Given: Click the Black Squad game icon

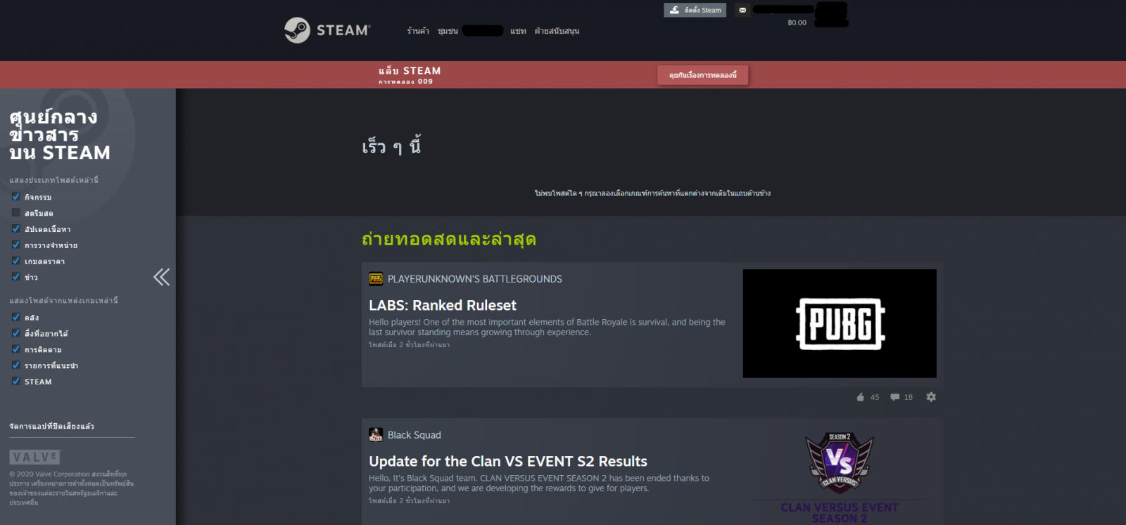Looking at the screenshot, I should pyautogui.click(x=376, y=435).
